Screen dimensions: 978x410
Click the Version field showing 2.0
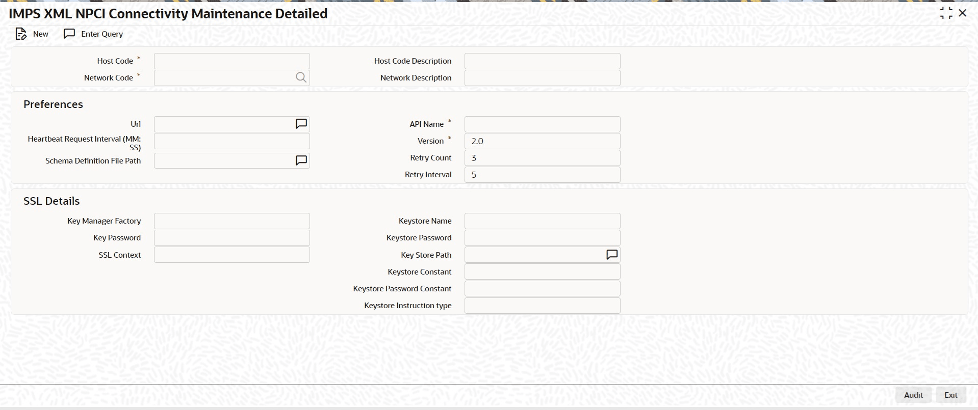click(x=543, y=141)
